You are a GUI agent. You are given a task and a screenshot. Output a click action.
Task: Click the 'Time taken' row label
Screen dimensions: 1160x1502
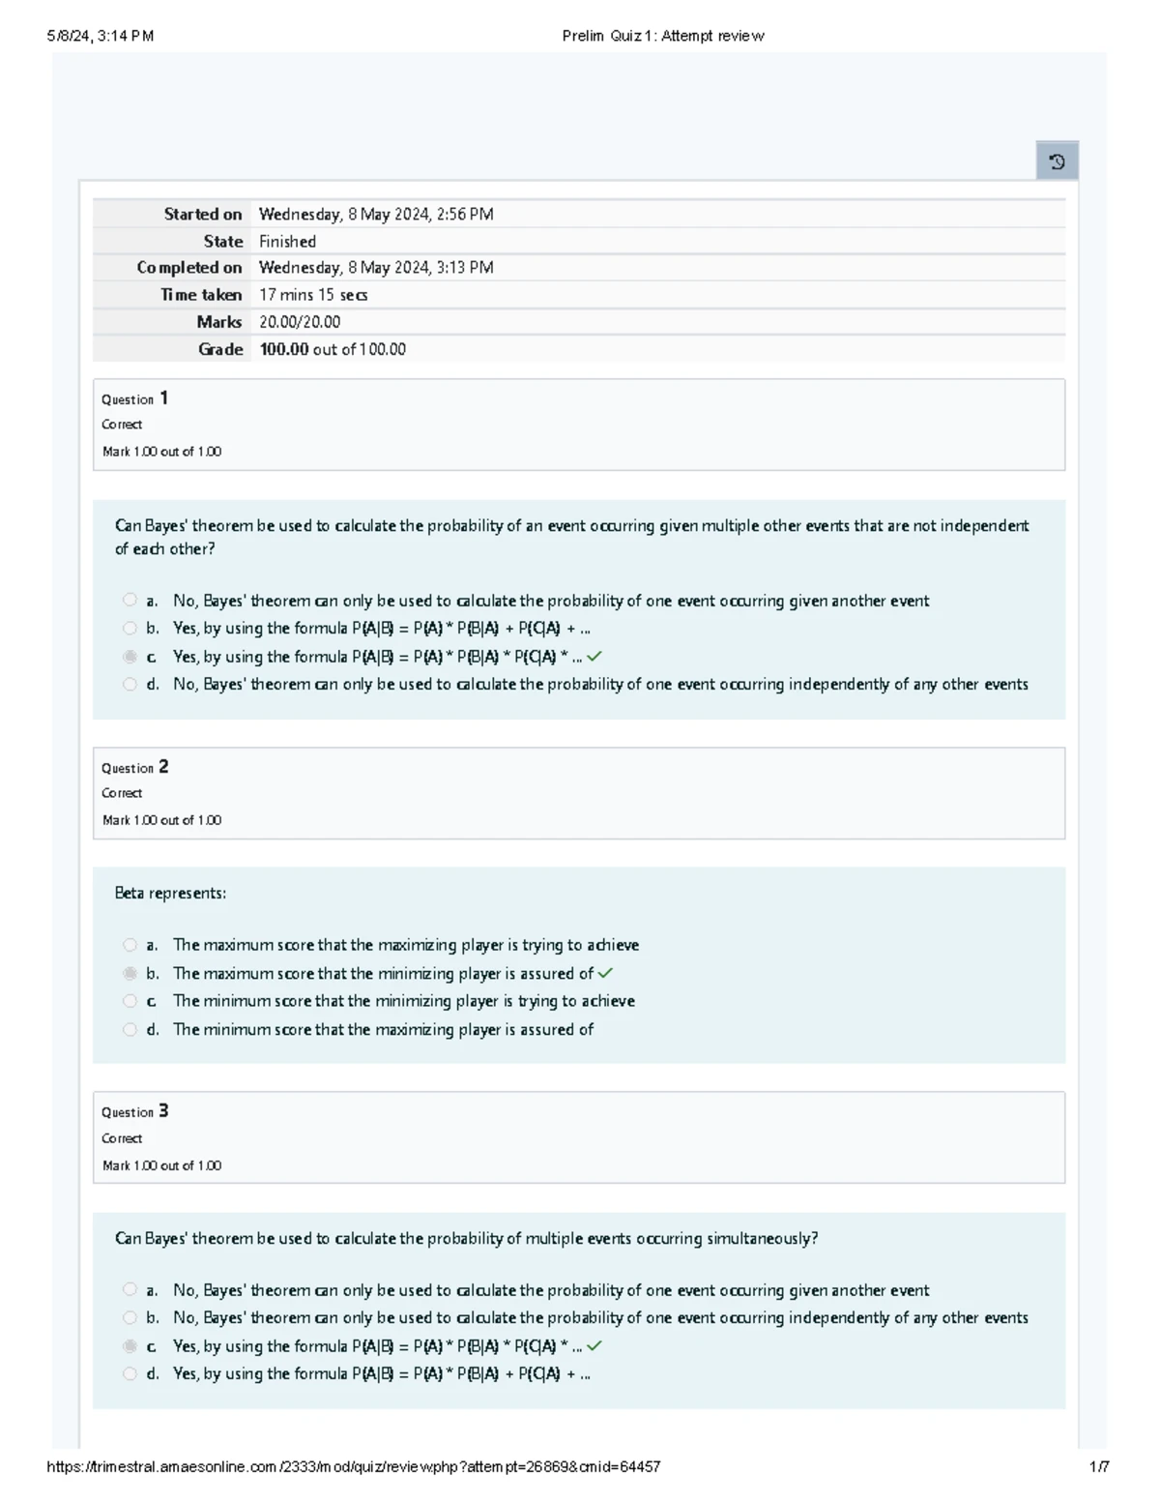point(201,295)
